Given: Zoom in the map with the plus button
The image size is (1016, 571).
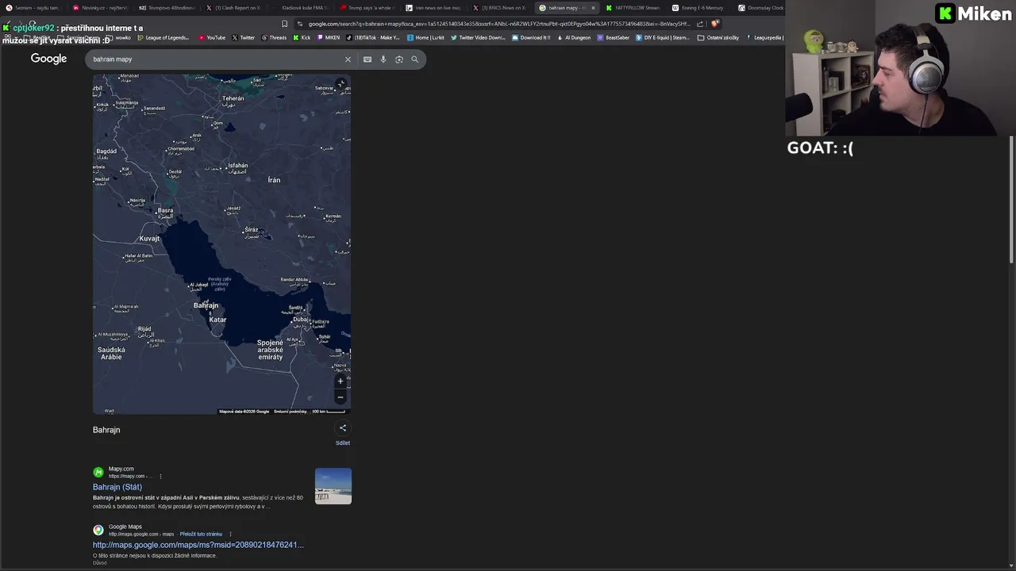Looking at the screenshot, I should tap(341, 381).
